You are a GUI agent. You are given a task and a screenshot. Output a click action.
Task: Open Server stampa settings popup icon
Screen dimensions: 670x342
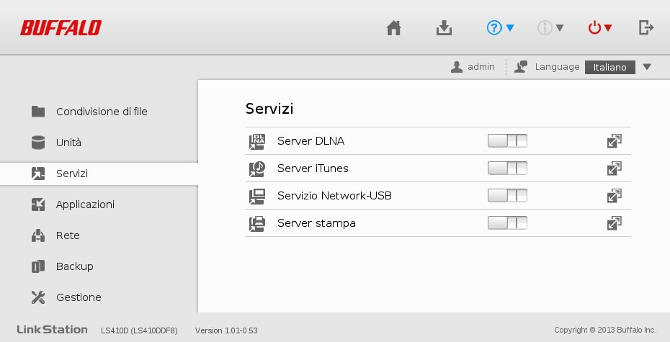[614, 223]
